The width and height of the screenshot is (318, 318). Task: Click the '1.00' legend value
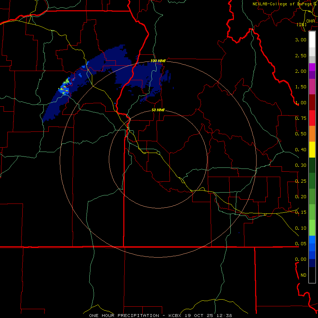click(301, 102)
